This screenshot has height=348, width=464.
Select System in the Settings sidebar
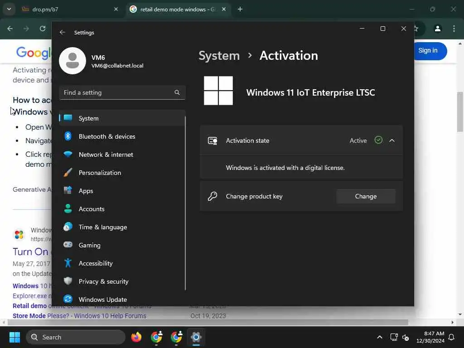click(122, 118)
